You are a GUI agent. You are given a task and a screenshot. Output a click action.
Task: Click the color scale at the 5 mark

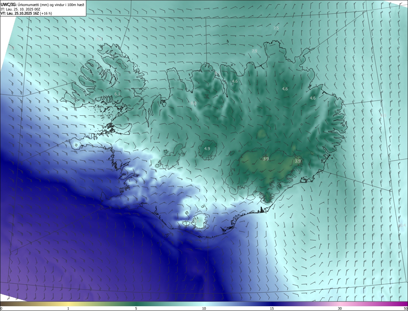(136, 308)
